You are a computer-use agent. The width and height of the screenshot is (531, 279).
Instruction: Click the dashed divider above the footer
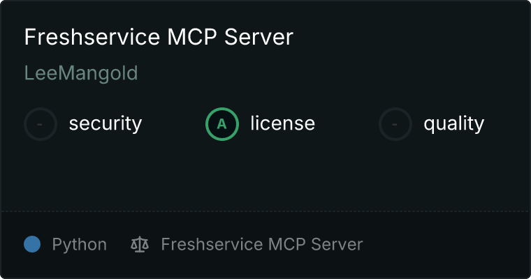click(265, 211)
